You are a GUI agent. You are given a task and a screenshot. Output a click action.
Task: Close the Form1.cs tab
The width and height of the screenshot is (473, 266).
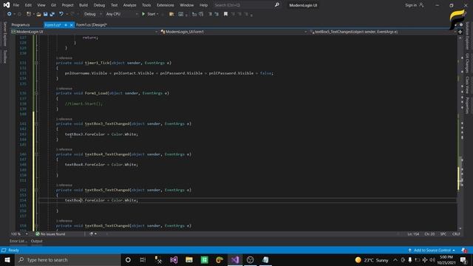click(72, 24)
